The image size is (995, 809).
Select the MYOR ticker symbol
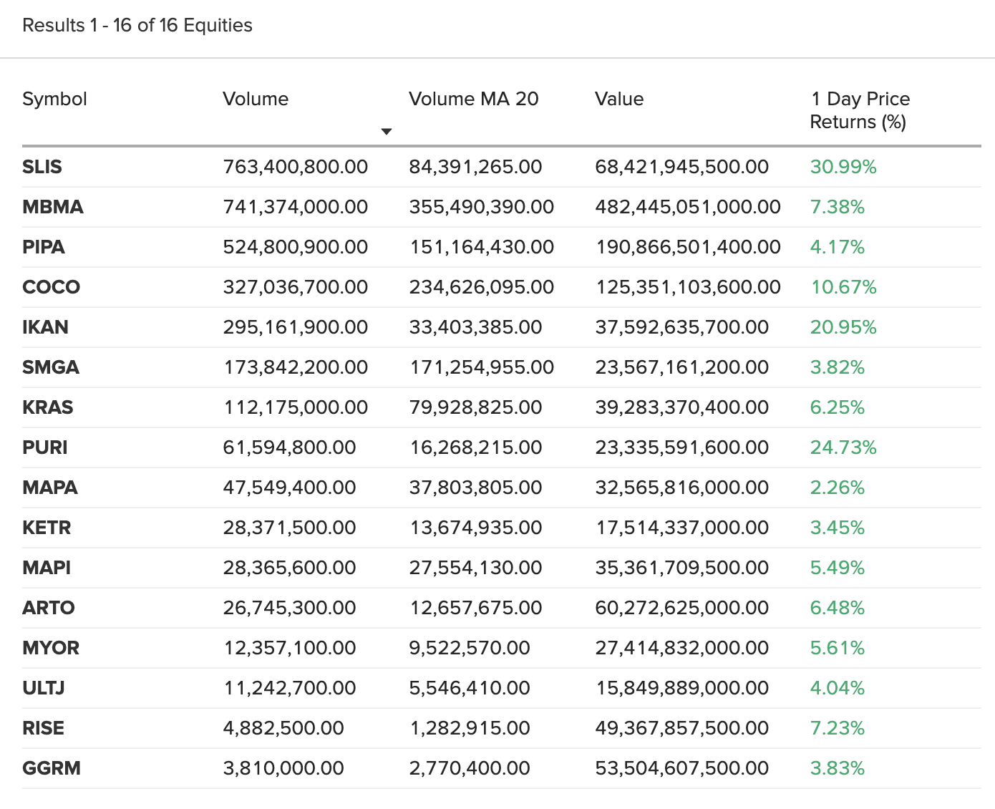tap(51, 648)
